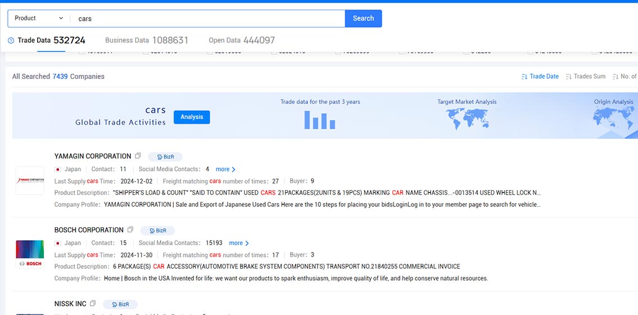
Task: Open the Origin Analysis map icon
Action: point(613,118)
